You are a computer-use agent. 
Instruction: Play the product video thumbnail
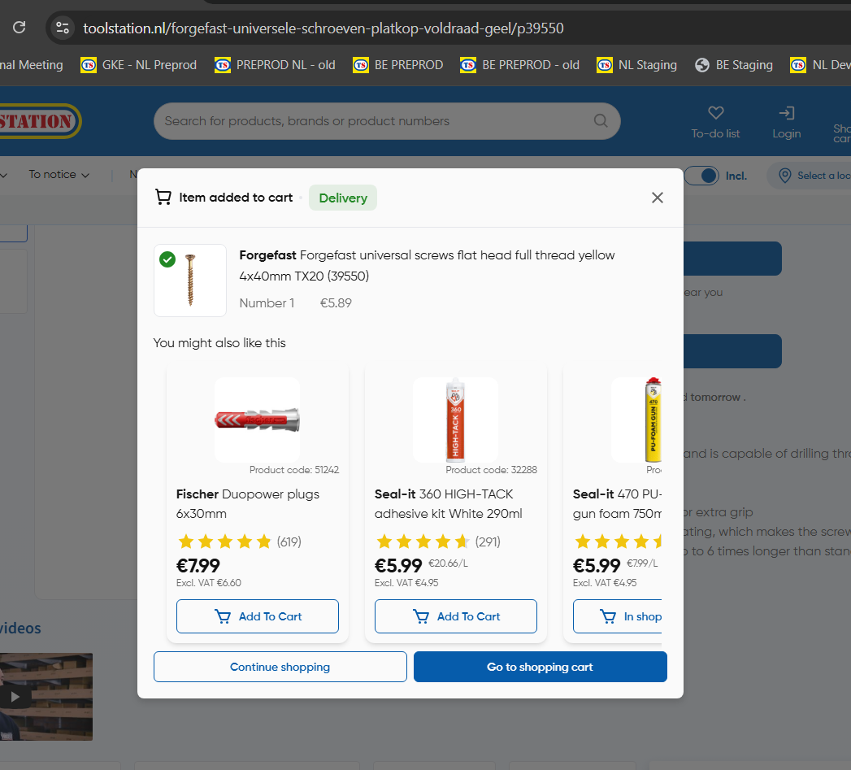coord(15,696)
